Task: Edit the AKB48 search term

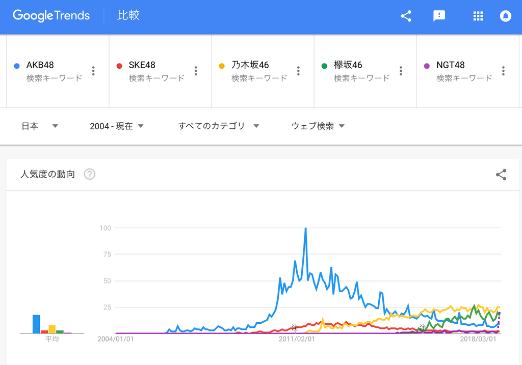Action: 40,65
